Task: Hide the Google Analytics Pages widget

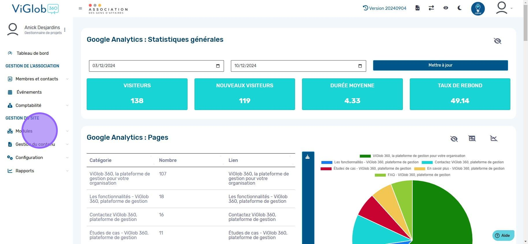Action: [454, 139]
